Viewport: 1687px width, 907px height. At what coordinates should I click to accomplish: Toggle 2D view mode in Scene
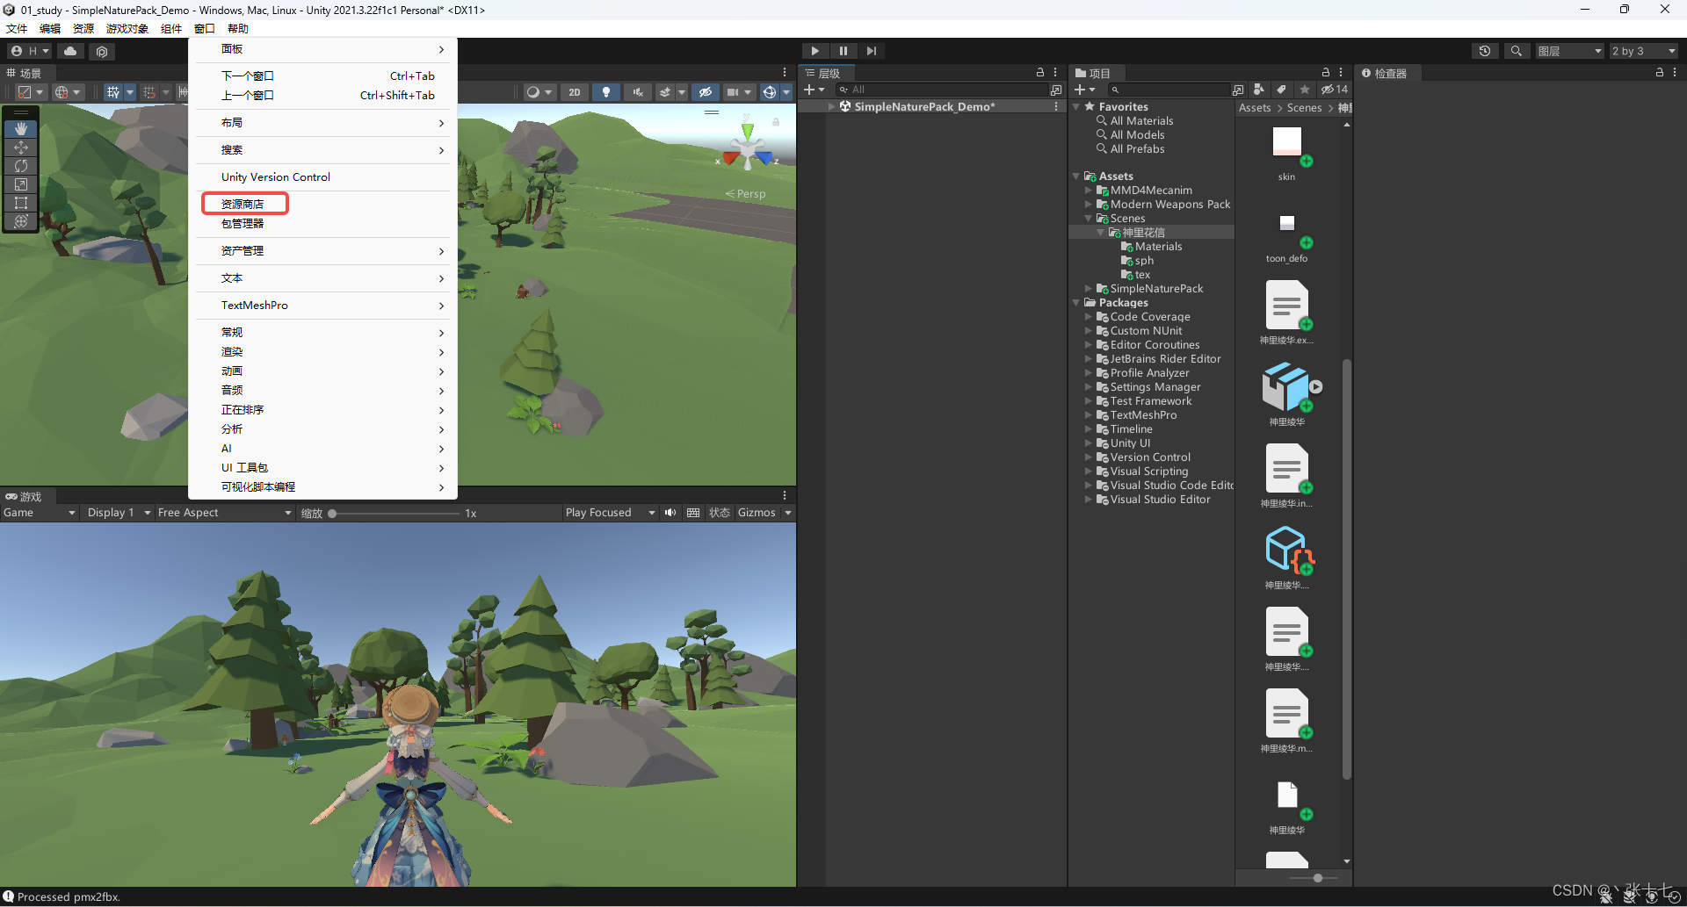pos(575,92)
